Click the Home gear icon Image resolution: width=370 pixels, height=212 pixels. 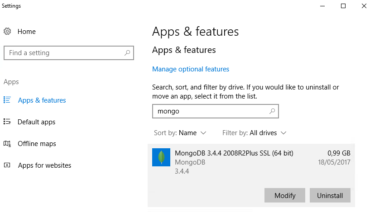click(x=7, y=31)
